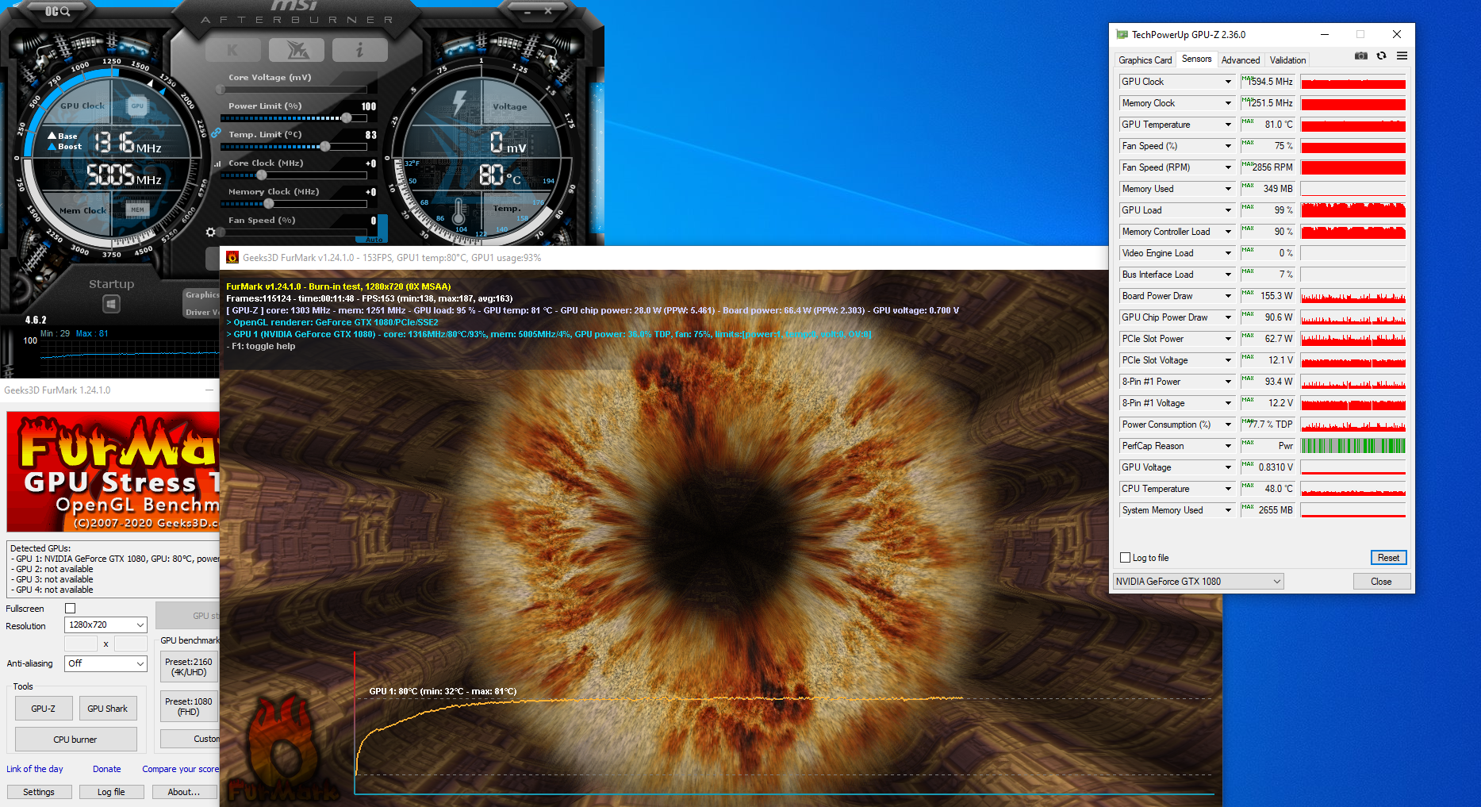
Task: Expand the GPU Load sensor dropdown
Action: (1228, 210)
